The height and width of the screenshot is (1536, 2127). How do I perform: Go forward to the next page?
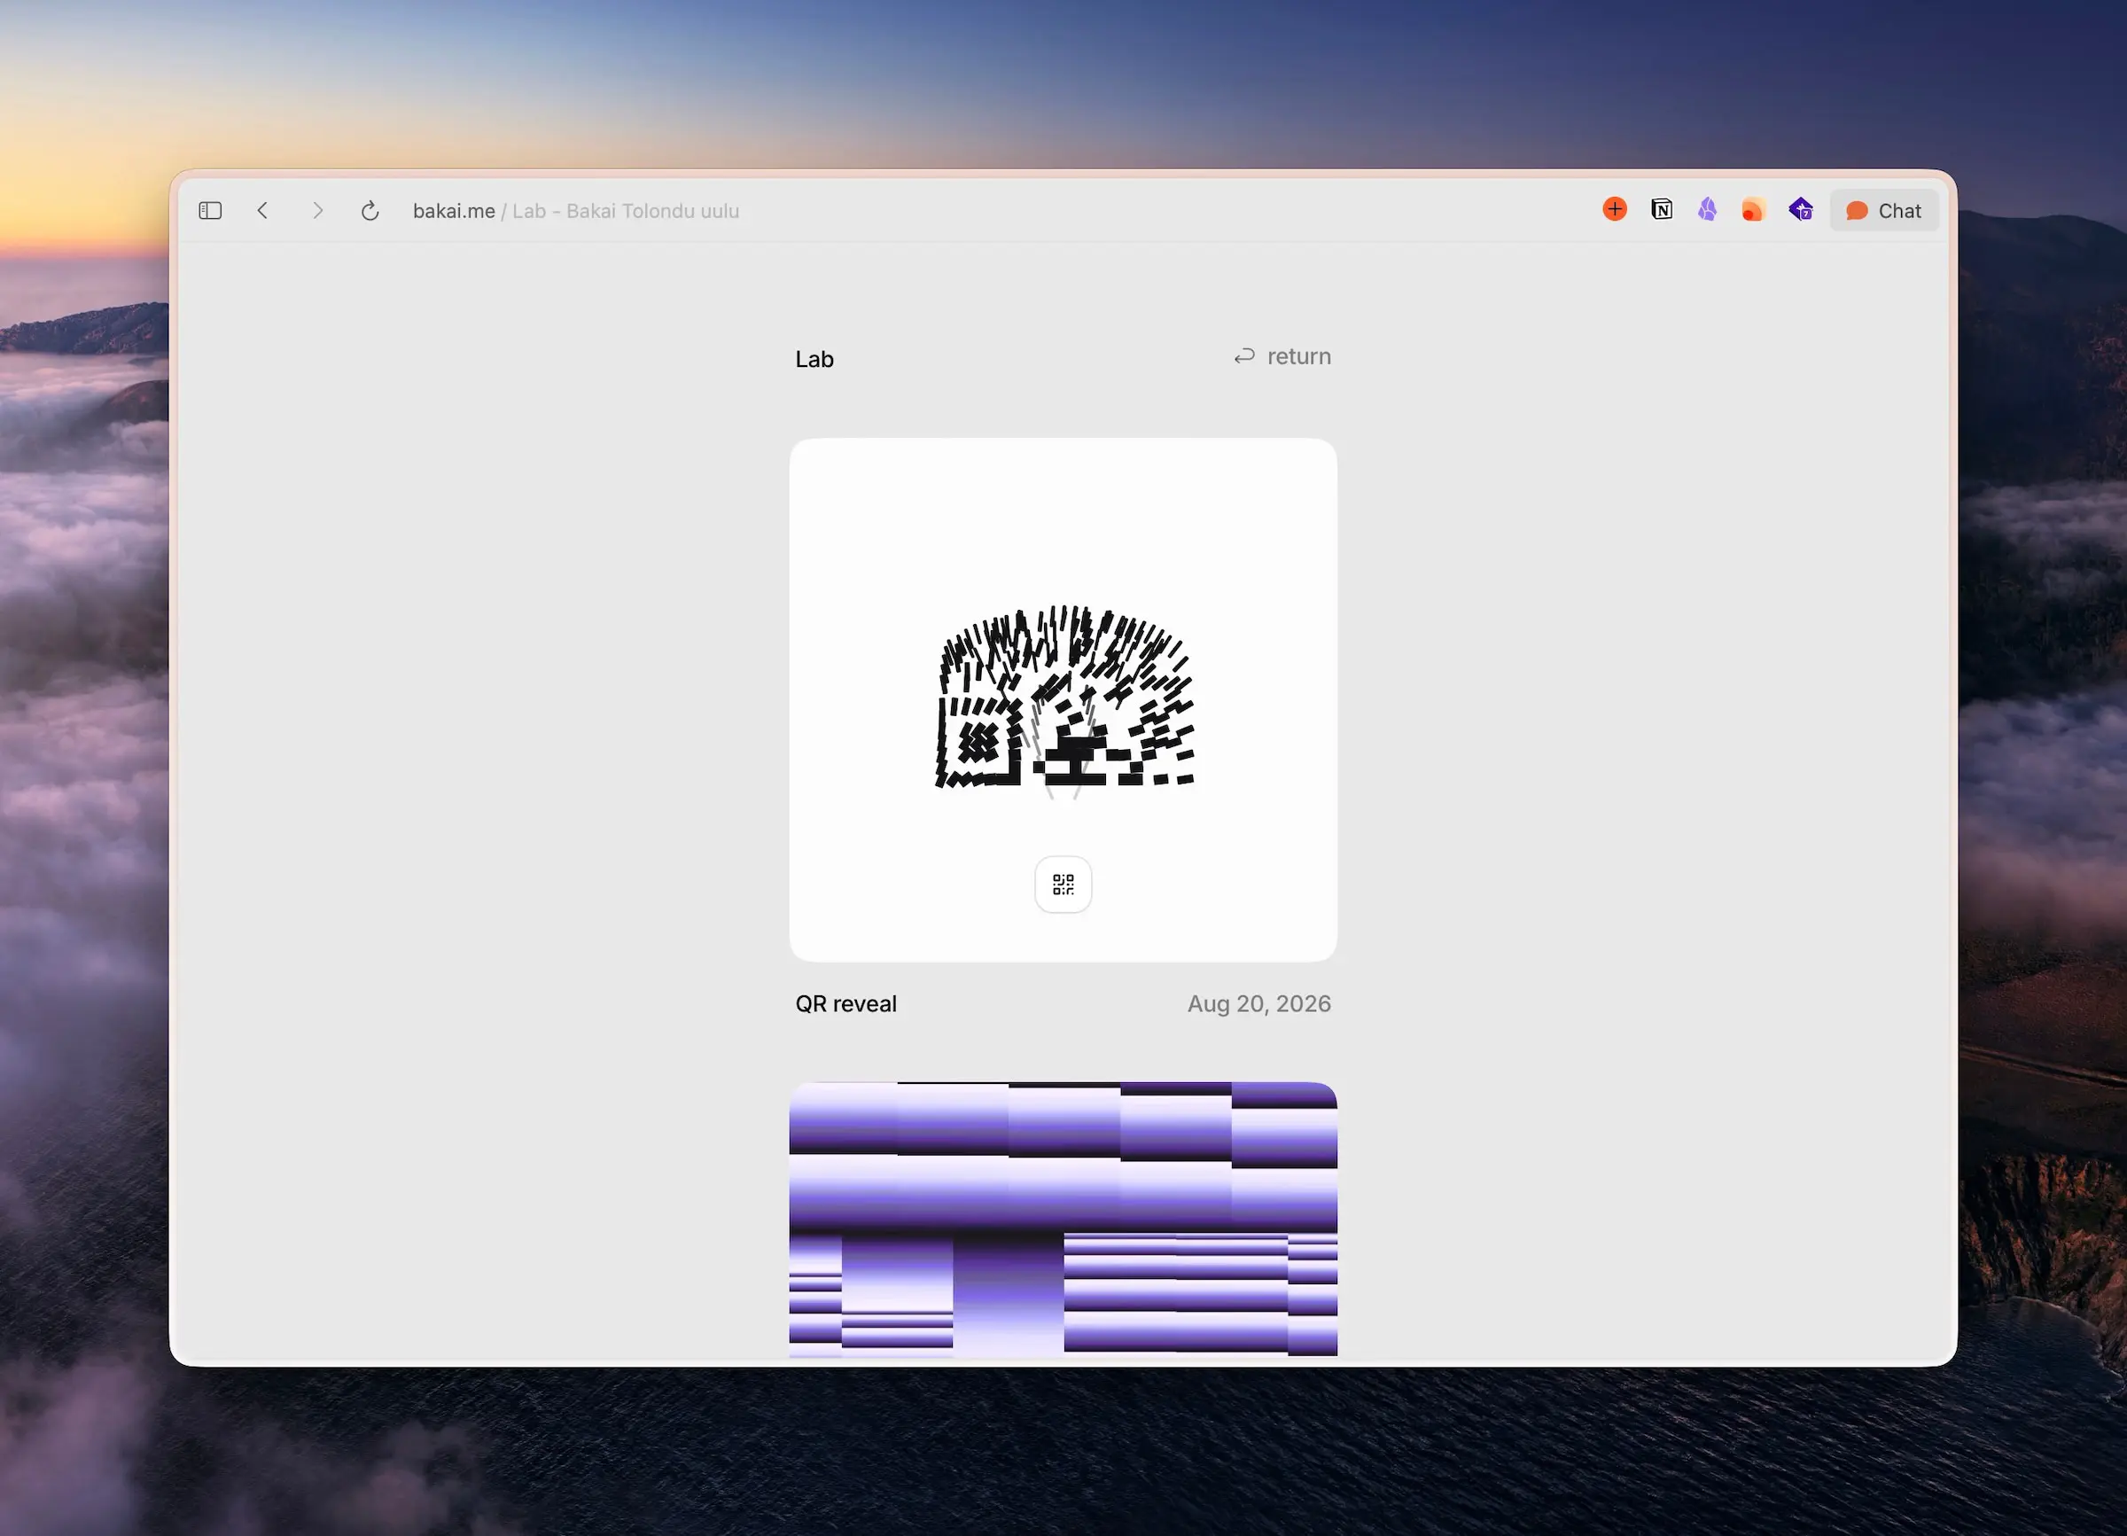tap(317, 211)
